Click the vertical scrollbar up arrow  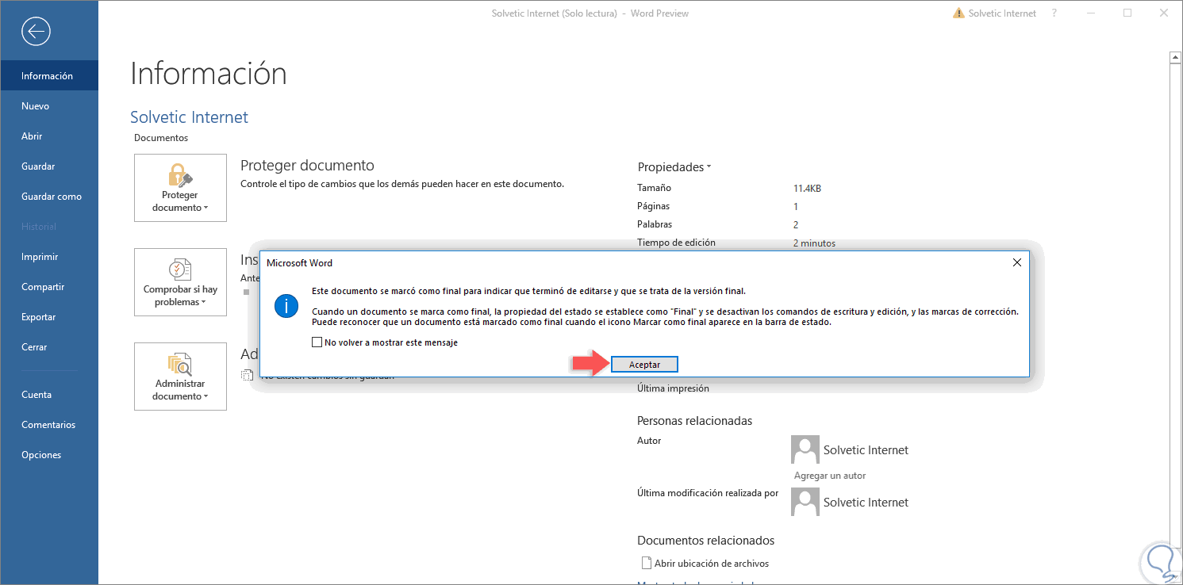(1176, 57)
